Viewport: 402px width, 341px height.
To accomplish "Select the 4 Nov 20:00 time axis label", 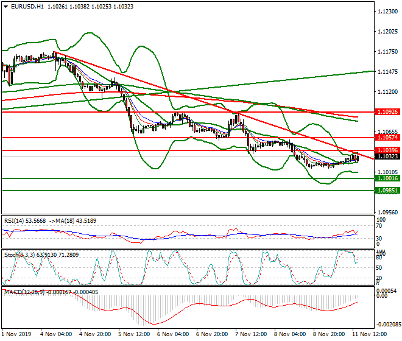I will click(x=95, y=334).
